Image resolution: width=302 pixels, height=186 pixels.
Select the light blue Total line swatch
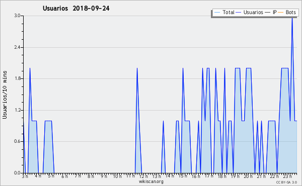[217, 13]
